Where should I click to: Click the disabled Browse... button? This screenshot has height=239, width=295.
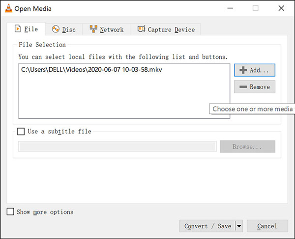coord(248,146)
